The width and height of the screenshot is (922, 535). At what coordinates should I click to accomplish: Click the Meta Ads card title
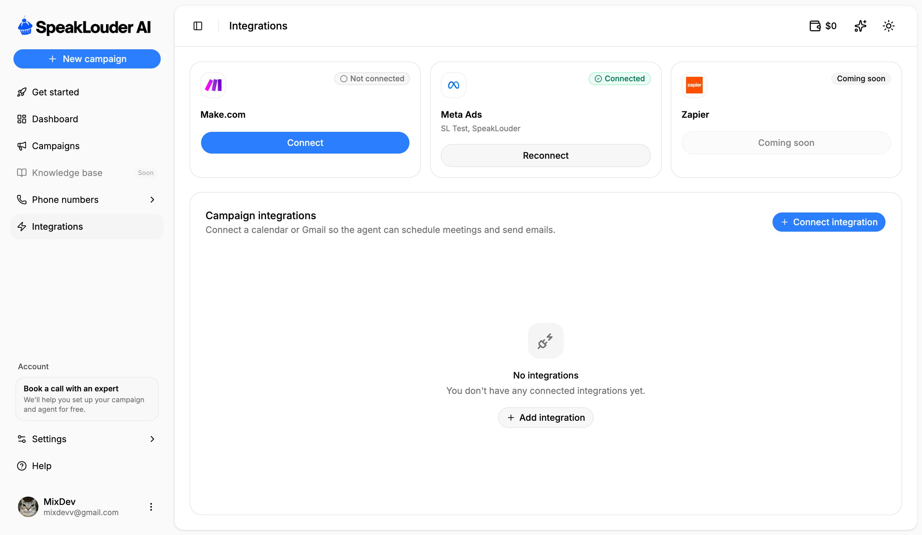461,115
